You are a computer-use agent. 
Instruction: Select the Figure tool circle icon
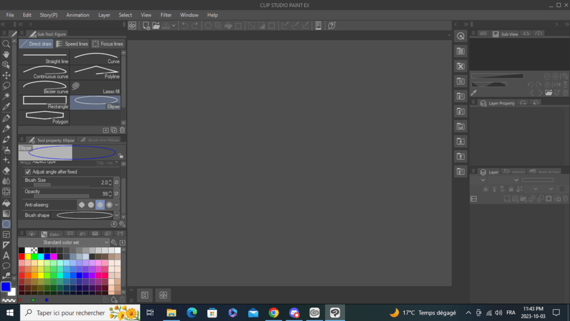coord(6,224)
